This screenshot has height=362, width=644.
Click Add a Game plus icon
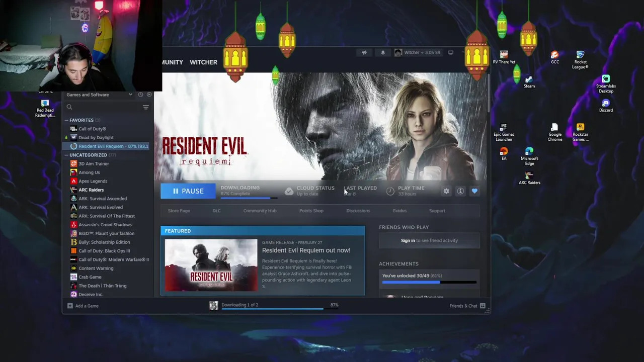pyautogui.click(x=70, y=306)
